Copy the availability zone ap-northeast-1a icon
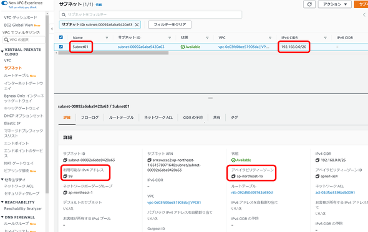Screen dimensions: 368x232 point(233,176)
